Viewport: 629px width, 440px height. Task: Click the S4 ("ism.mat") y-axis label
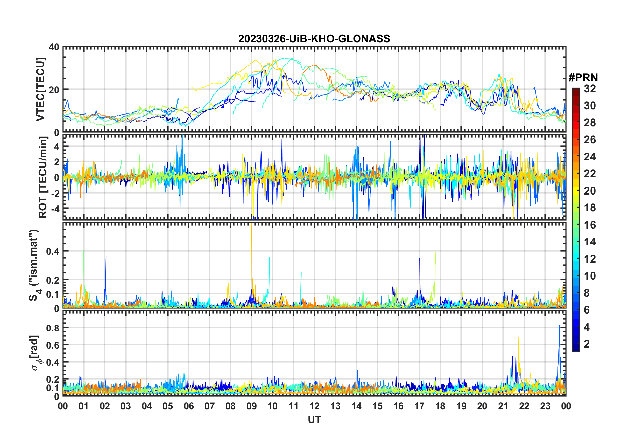(x=34, y=265)
